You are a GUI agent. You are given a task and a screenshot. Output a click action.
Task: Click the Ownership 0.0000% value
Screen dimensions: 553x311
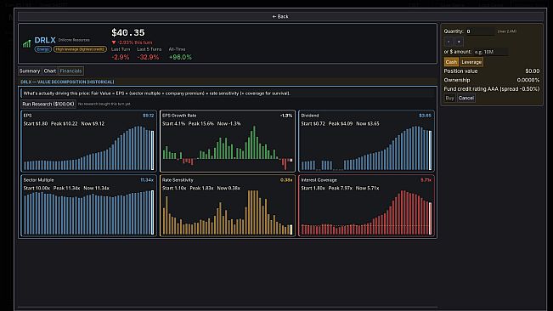[528, 80]
